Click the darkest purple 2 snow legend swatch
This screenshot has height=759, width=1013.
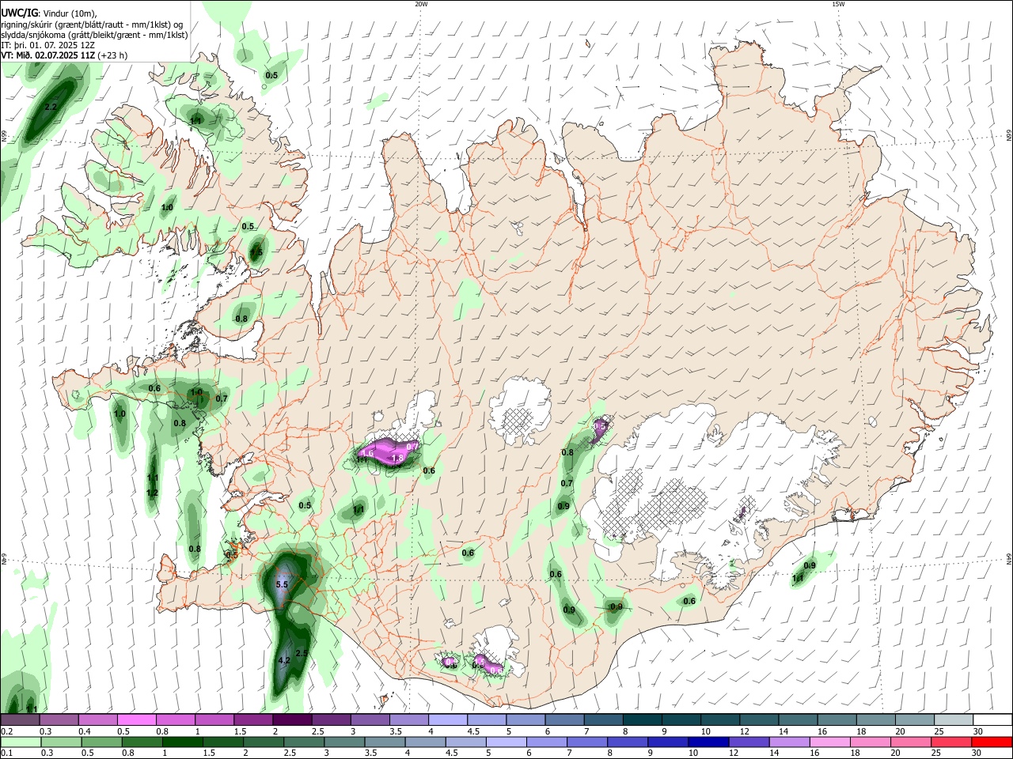[292, 719]
